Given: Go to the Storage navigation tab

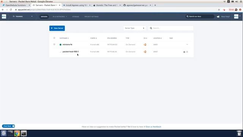Looking at the screenshot, I should (76, 17).
